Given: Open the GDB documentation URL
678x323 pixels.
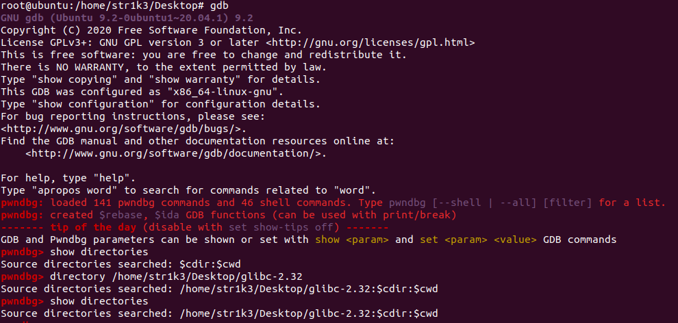Looking at the screenshot, I should [x=175, y=153].
